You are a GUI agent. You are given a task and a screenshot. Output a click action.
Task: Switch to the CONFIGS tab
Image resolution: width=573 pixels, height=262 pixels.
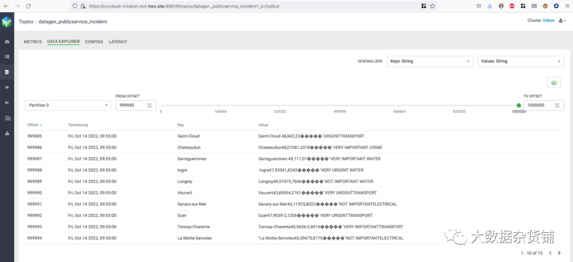(x=94, y=42)
